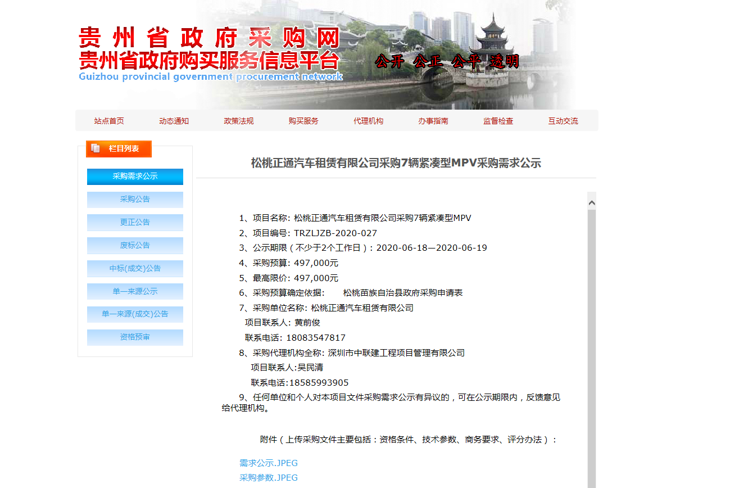Click the 公开 公正 公平 透明 slogan

[447, 62]
